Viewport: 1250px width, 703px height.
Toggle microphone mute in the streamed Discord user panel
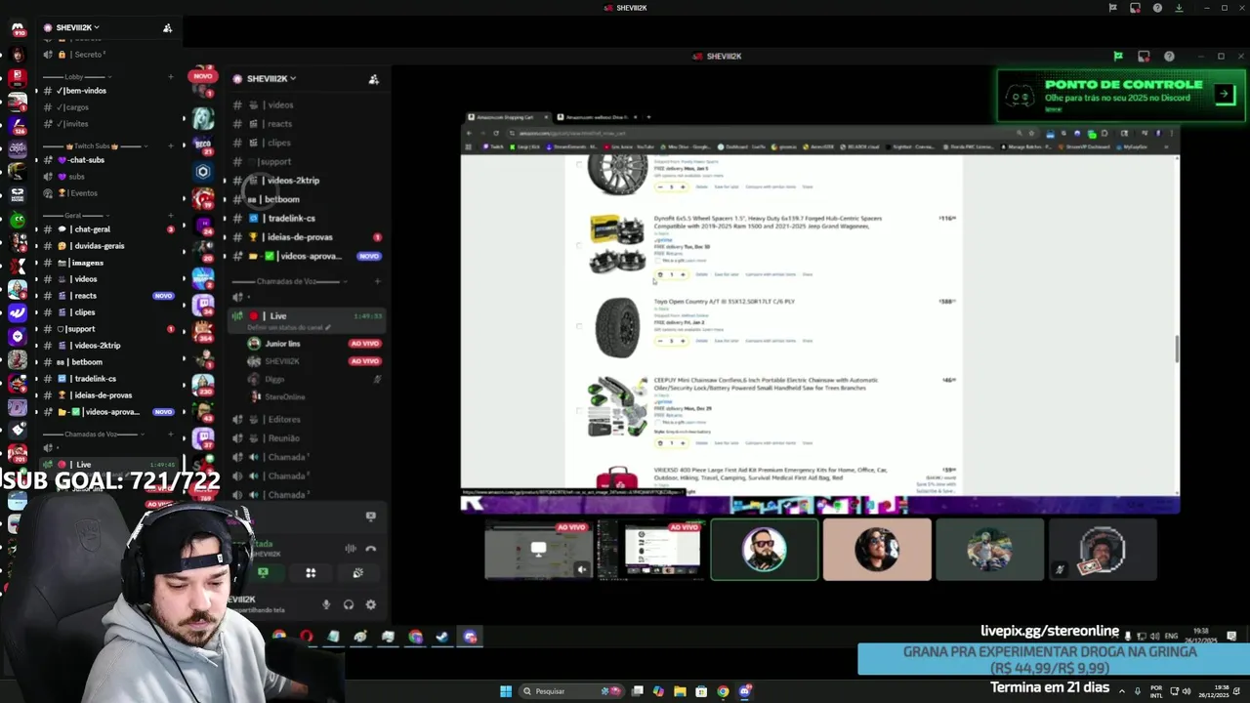click(326, 605)
